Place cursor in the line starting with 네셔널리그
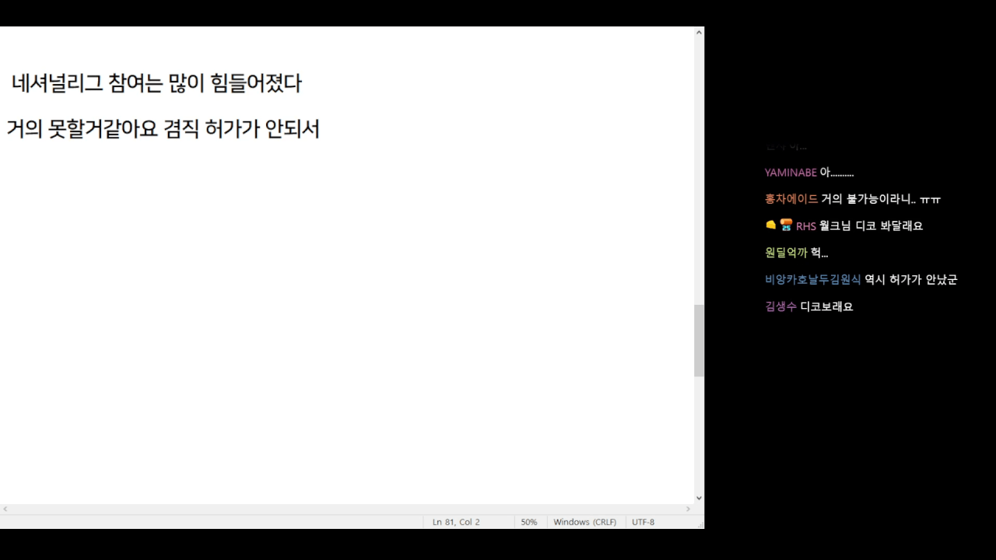The height and width of the screenshot is (560, 996). click(156, 83)
